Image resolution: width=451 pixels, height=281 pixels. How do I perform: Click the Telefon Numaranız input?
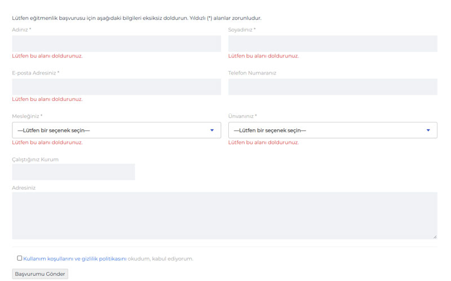(333, 87)
